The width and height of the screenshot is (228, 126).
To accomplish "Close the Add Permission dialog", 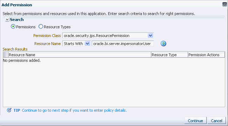I will (x=224, y=4).
